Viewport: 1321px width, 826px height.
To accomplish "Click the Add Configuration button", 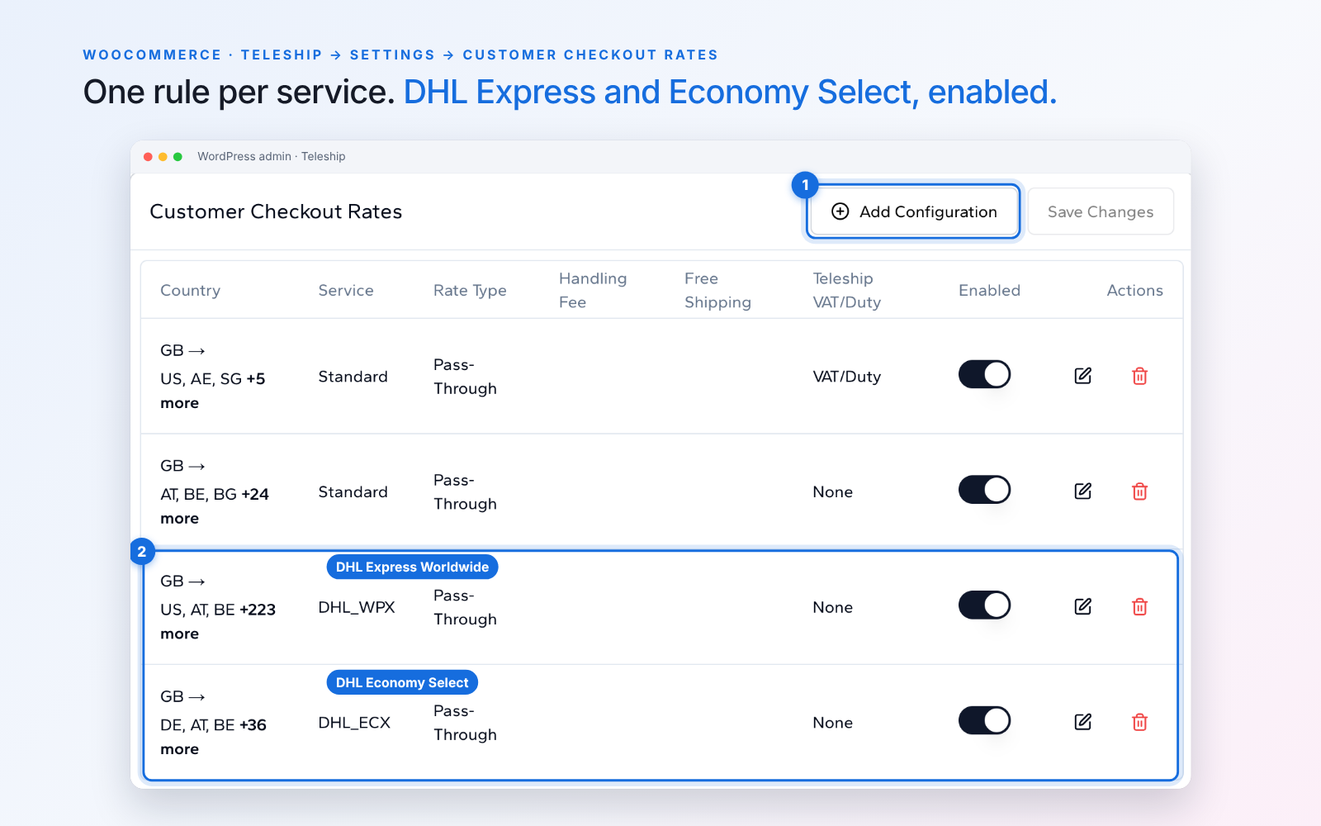I will coord(913,211).
